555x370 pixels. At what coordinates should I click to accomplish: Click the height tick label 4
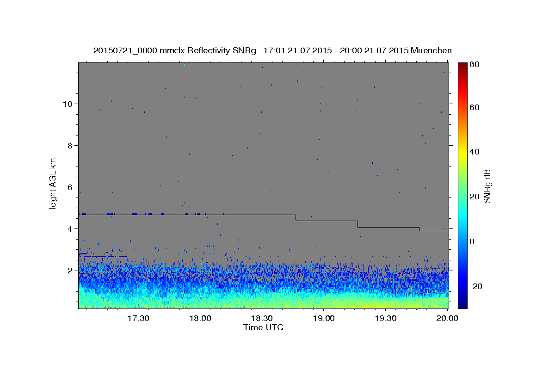coord(69,229)
